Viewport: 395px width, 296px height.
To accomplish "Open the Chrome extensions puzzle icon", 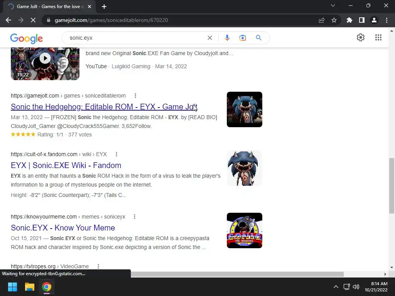I will point(349,20).
